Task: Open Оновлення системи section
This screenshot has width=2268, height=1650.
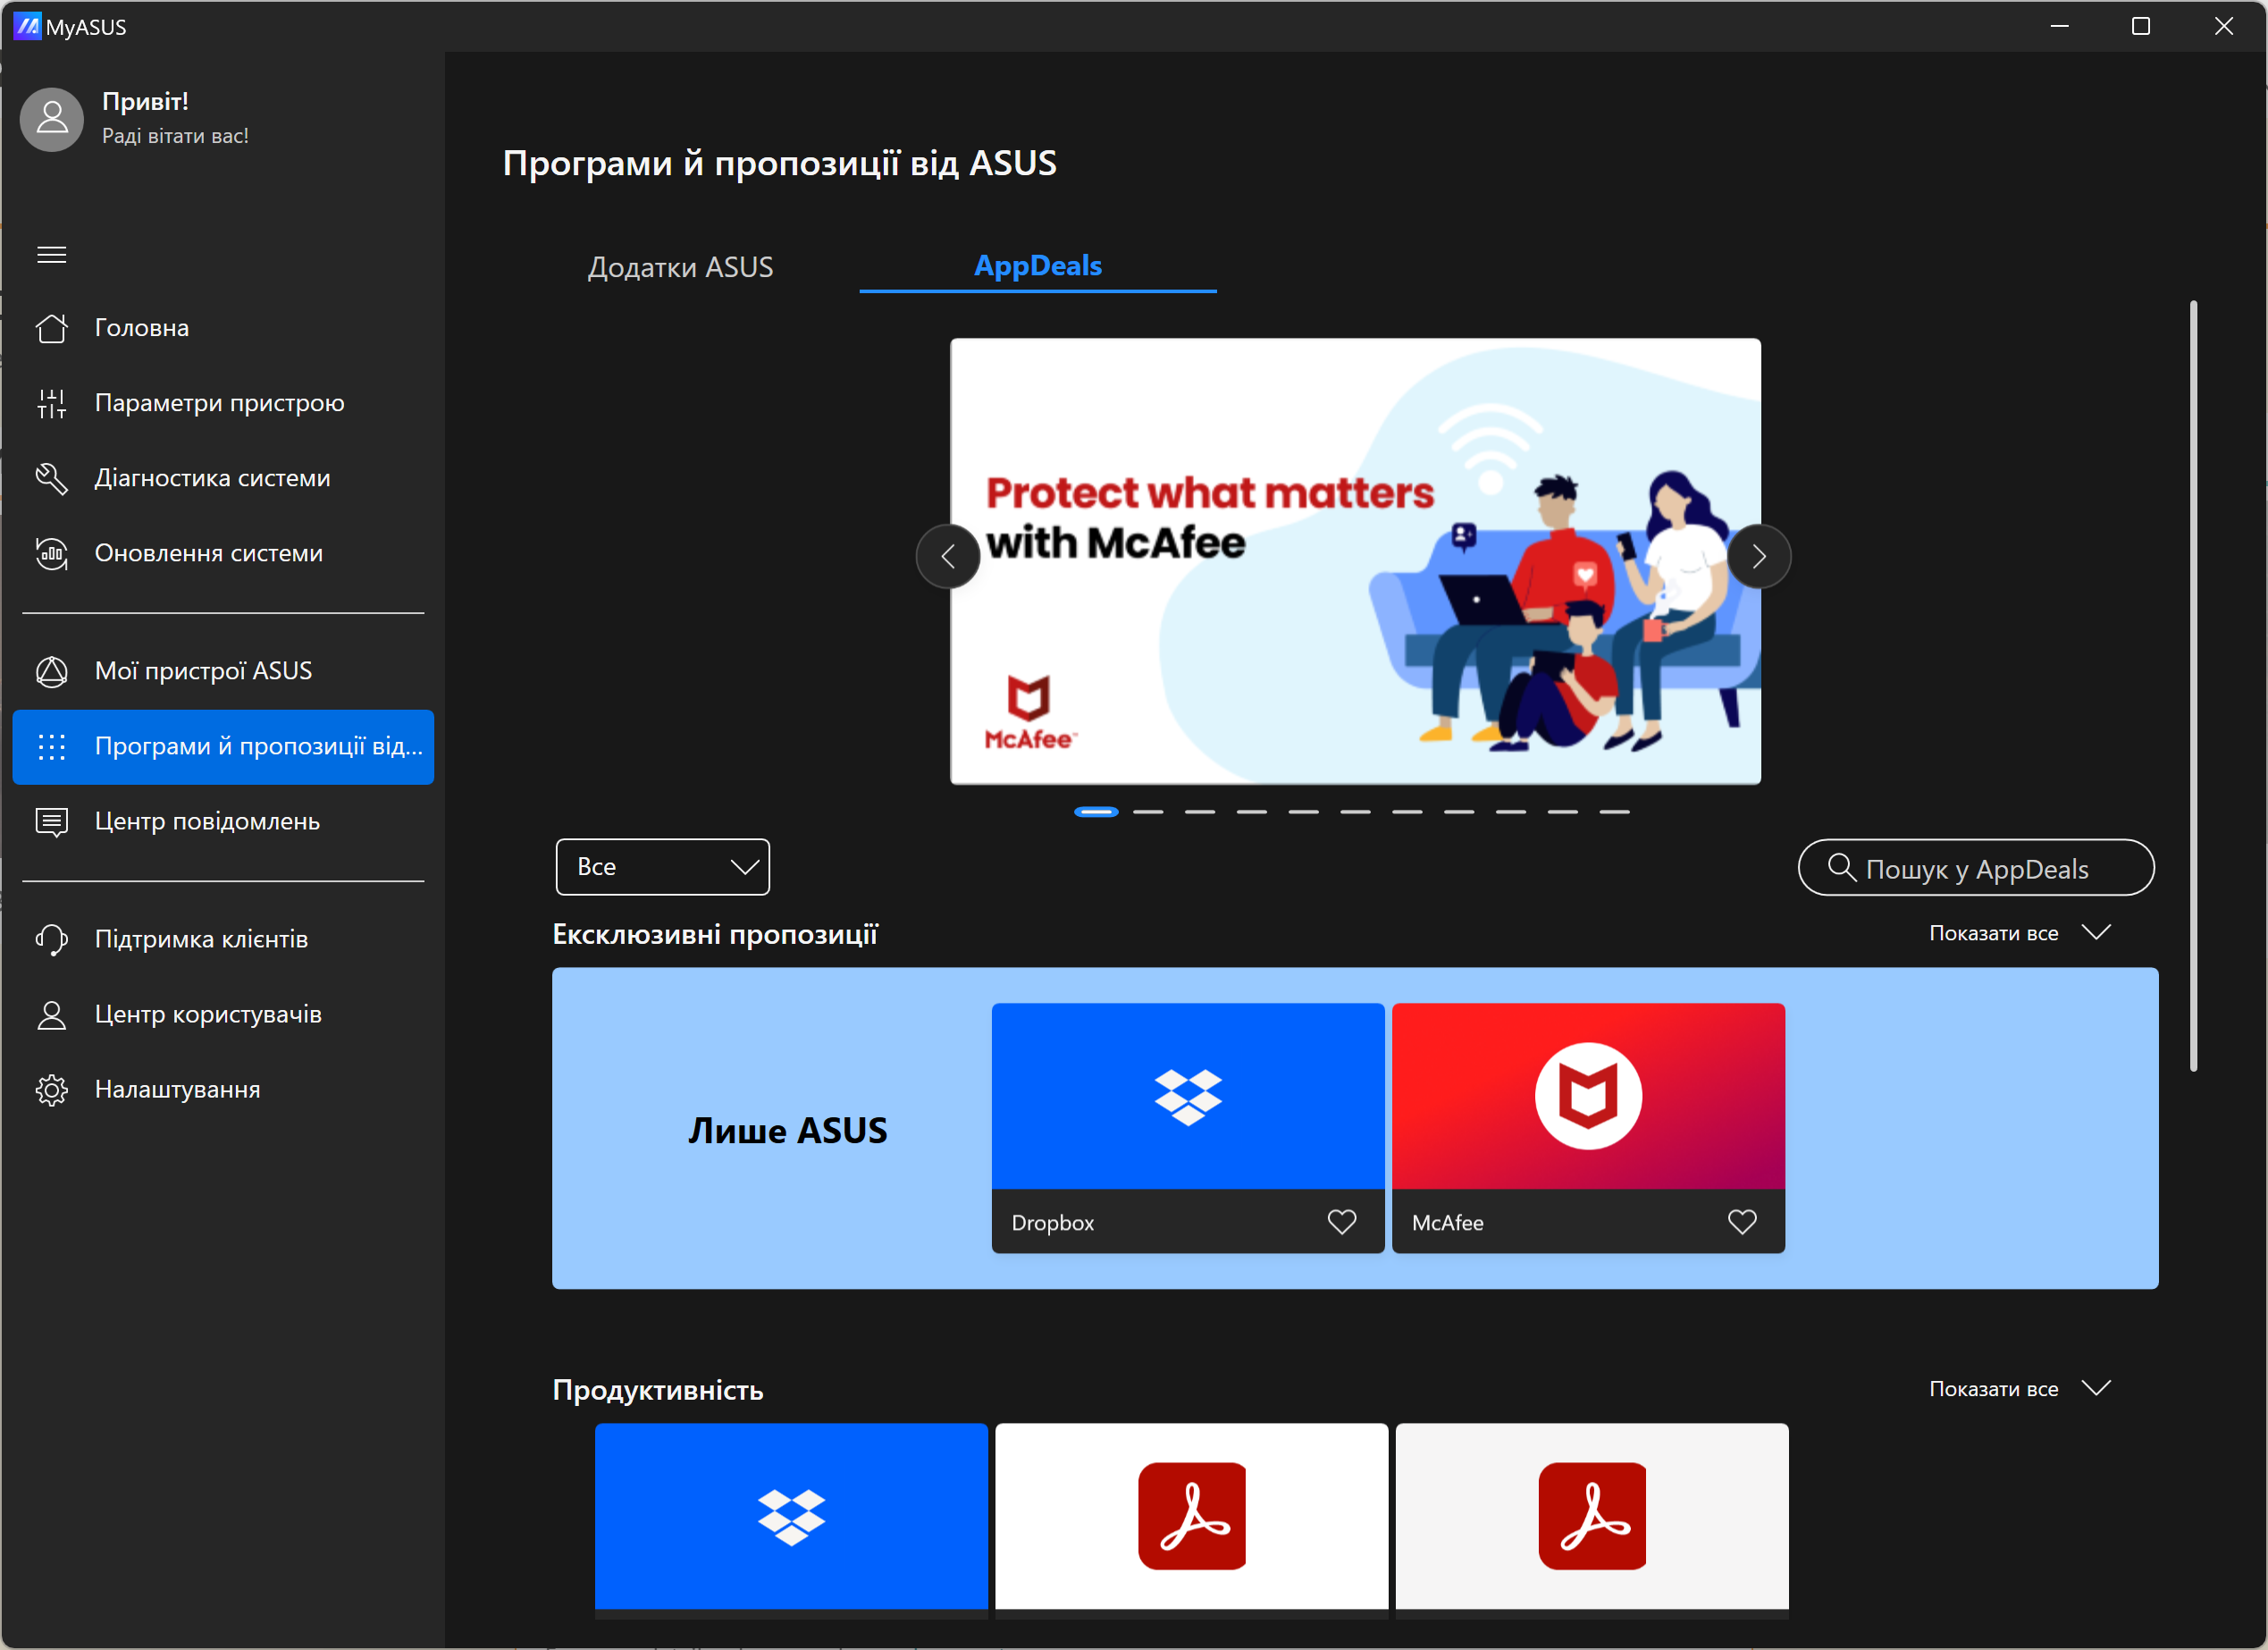Action: pyautogui.click(x=223, y=553)
